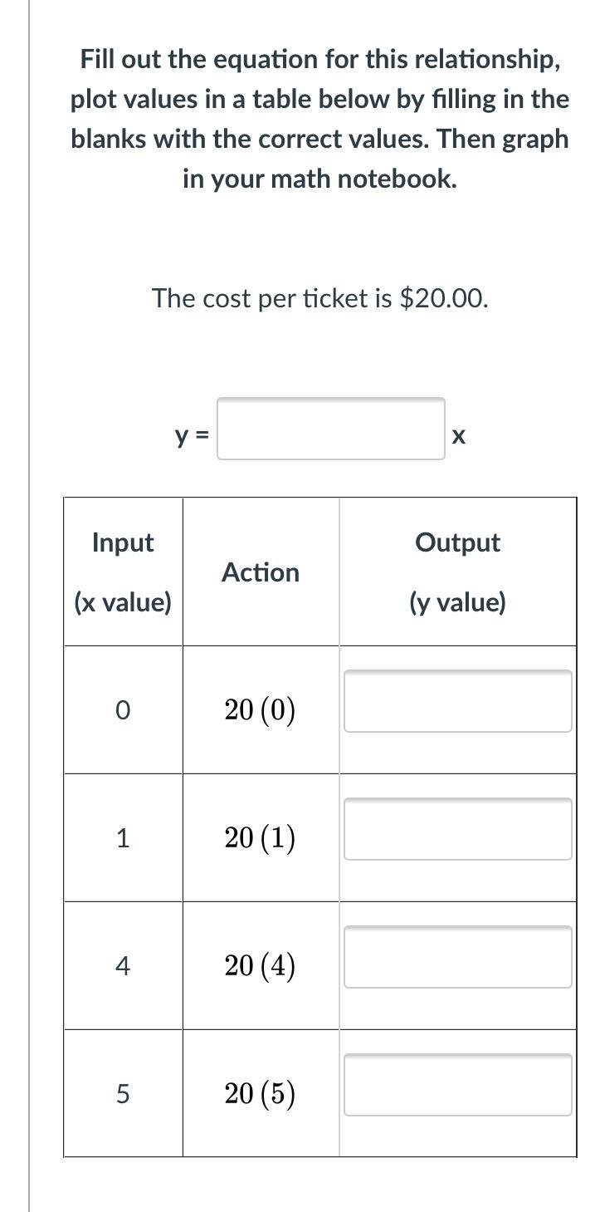Viewport: 595px width, 1212px height.
Task: Click the Output (y value) column header
Action: pos(457,572)
